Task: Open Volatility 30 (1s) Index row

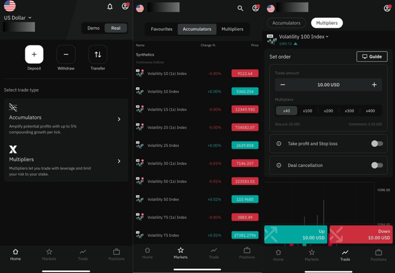Action: 197,163
